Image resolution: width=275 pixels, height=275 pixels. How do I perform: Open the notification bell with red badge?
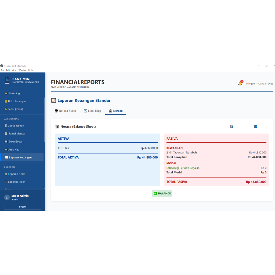(240, 84)
